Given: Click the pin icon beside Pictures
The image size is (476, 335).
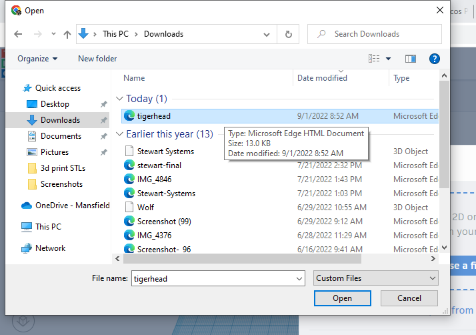Looking at the screenshot, I should point(104,152).
